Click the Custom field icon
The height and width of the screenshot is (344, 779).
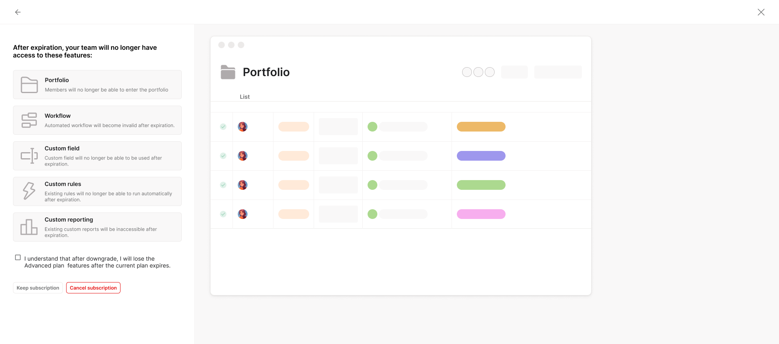29,156
